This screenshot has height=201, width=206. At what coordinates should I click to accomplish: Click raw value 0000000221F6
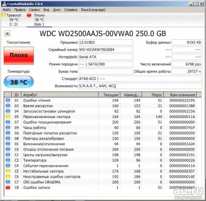tap(182, 100)
